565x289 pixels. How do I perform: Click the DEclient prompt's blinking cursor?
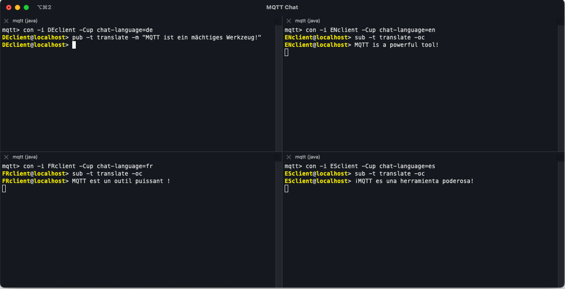[x=74, y=45]
